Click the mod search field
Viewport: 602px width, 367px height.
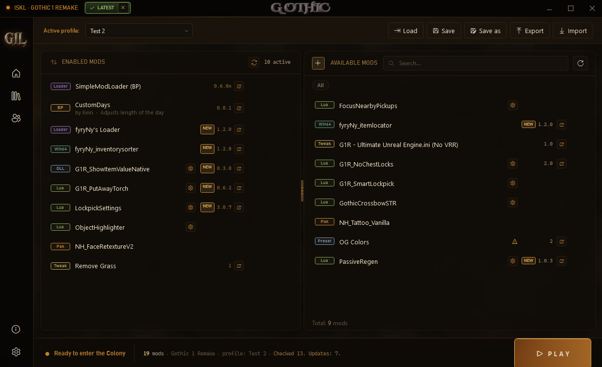point(476,63)
